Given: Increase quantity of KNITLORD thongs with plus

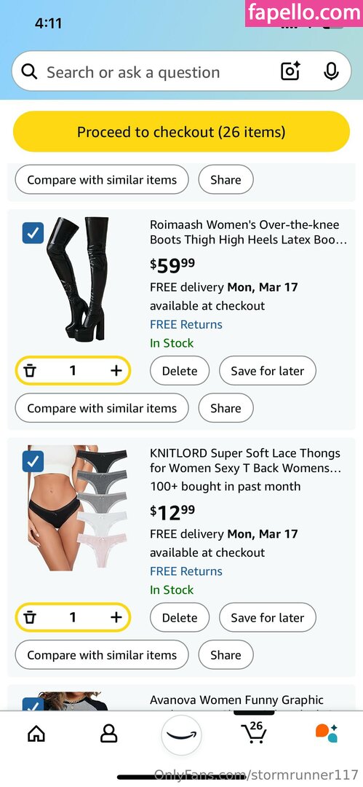Looking at the screenshot, I should coord(116,617).
